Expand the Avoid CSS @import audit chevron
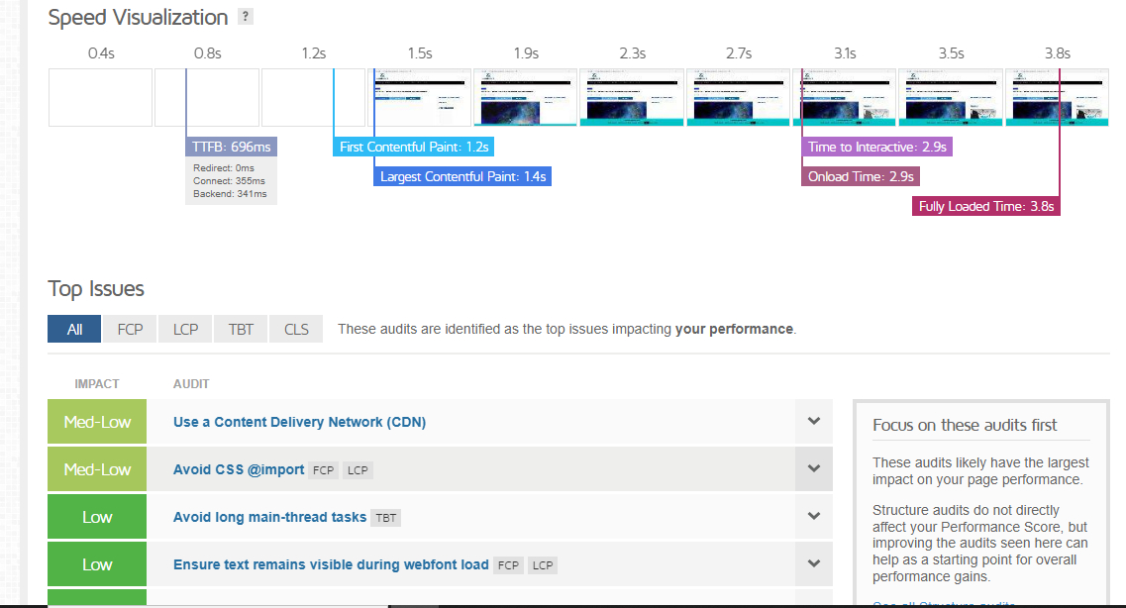Viewport: 1126px width, 608px height. point(813,469)
